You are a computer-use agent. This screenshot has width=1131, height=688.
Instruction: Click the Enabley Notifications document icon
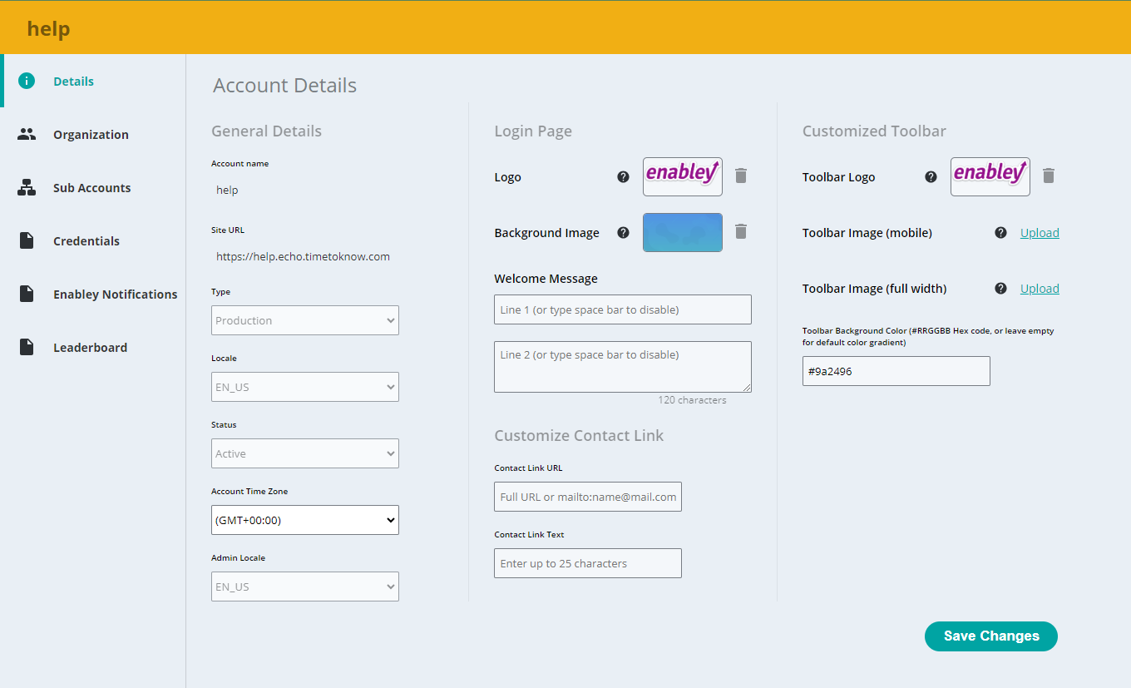point(27,294)
